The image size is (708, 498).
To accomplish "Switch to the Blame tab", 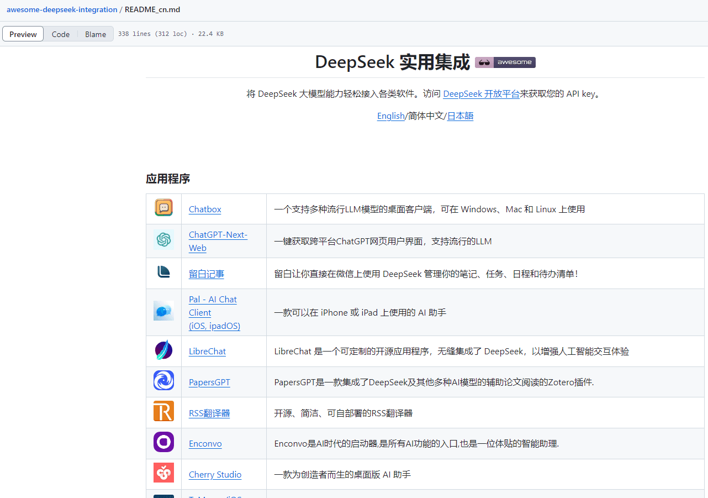I will [x=96, y=34].
